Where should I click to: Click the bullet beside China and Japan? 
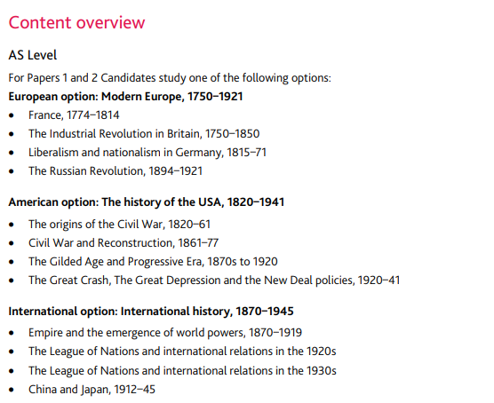[x=12, y=390]
